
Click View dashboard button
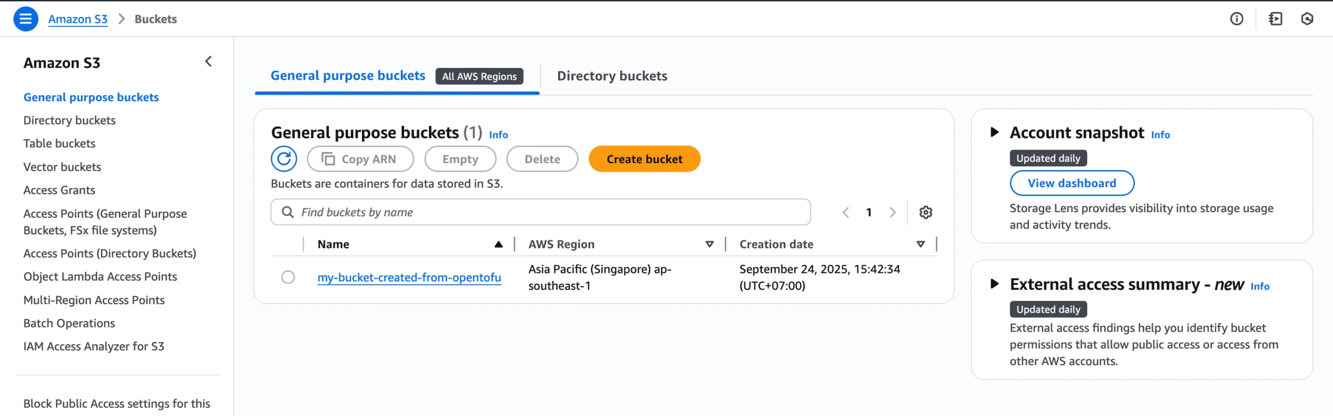(1072, 183)
